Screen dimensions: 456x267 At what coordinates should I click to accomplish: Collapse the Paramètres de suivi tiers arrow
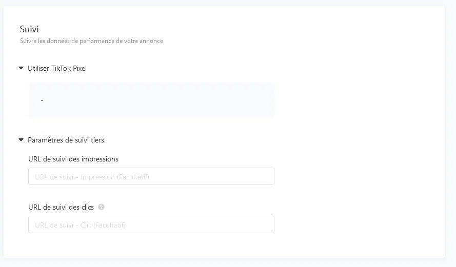(21, 139)
